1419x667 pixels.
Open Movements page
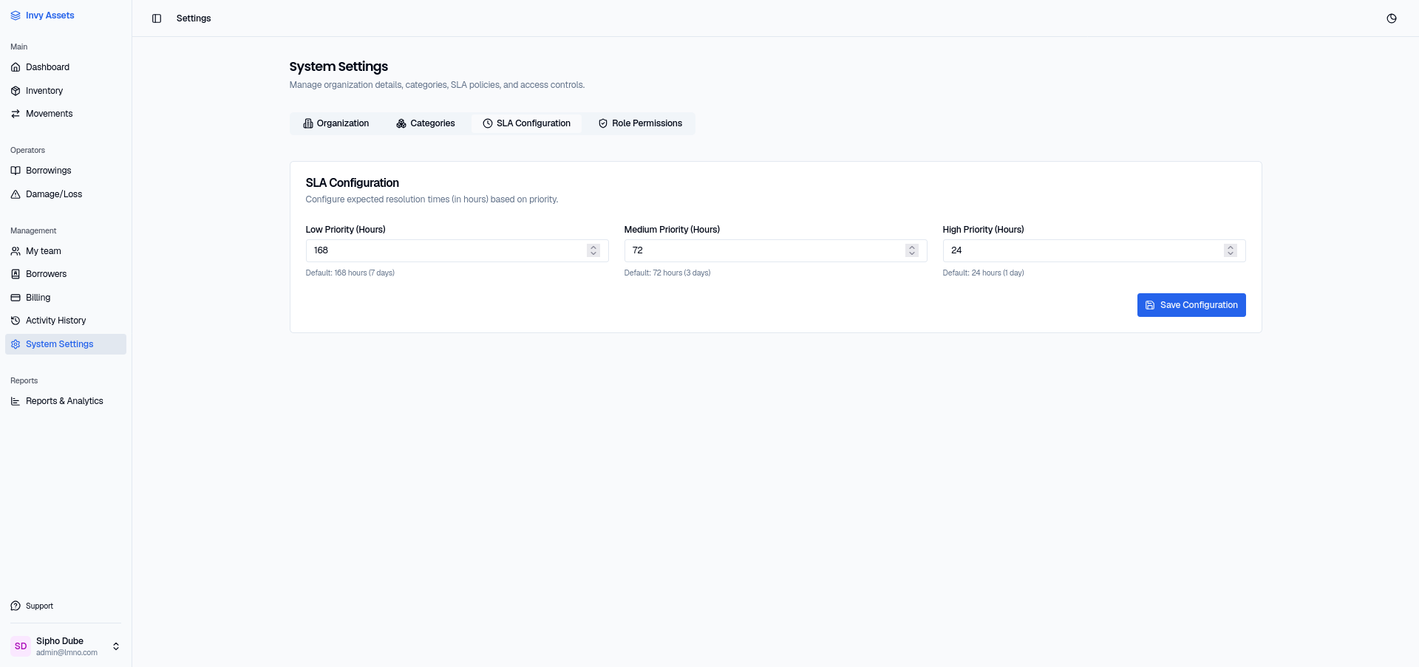pos(66,114)
